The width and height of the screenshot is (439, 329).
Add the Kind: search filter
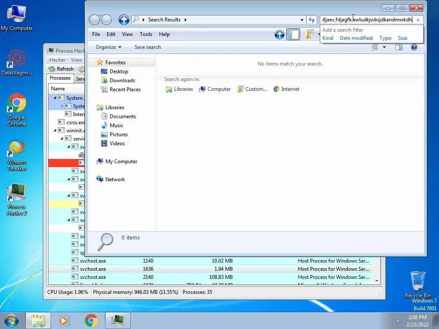point(328,38)
